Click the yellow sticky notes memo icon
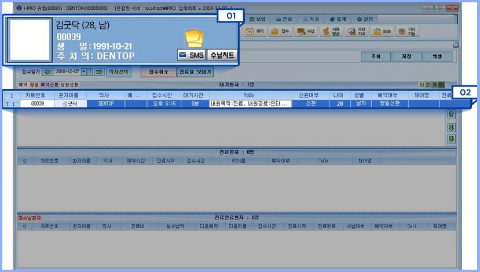This screenshot has height=272, width=480. pos(194,39)
